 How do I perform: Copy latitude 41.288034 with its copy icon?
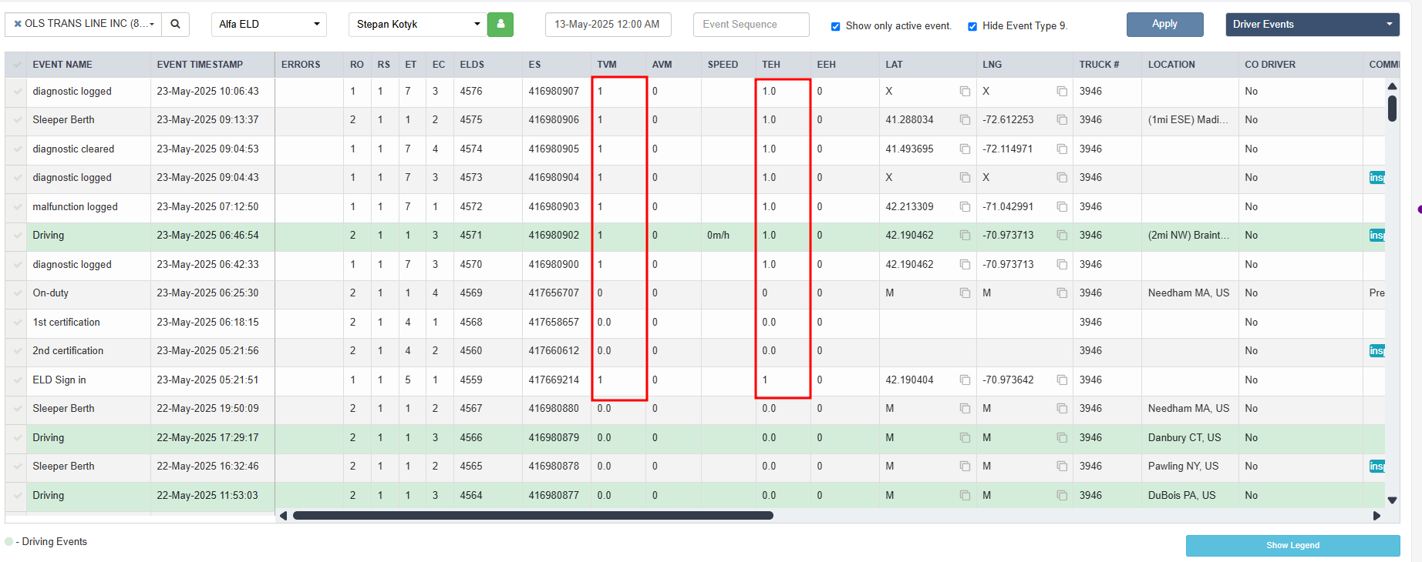[965, 120]
